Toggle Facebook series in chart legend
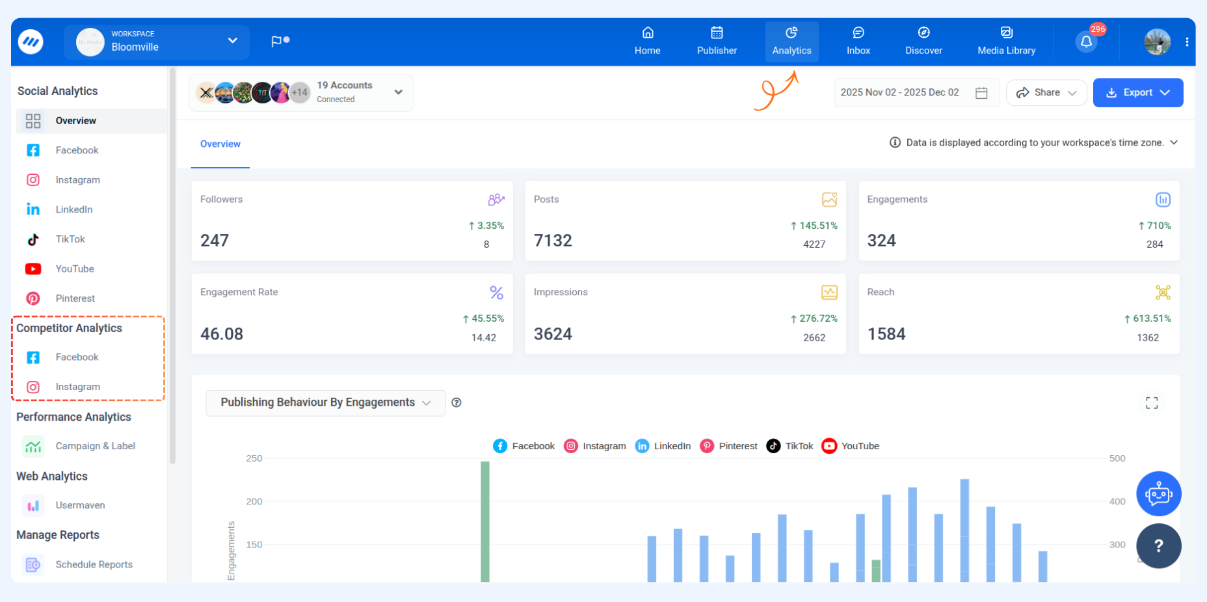 524,446
